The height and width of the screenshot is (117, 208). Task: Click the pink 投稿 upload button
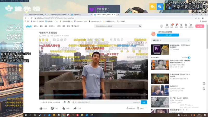click(x=200, y=26)
